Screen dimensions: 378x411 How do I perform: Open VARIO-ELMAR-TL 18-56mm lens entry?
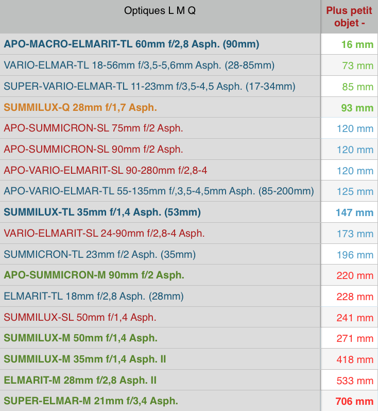139,65
